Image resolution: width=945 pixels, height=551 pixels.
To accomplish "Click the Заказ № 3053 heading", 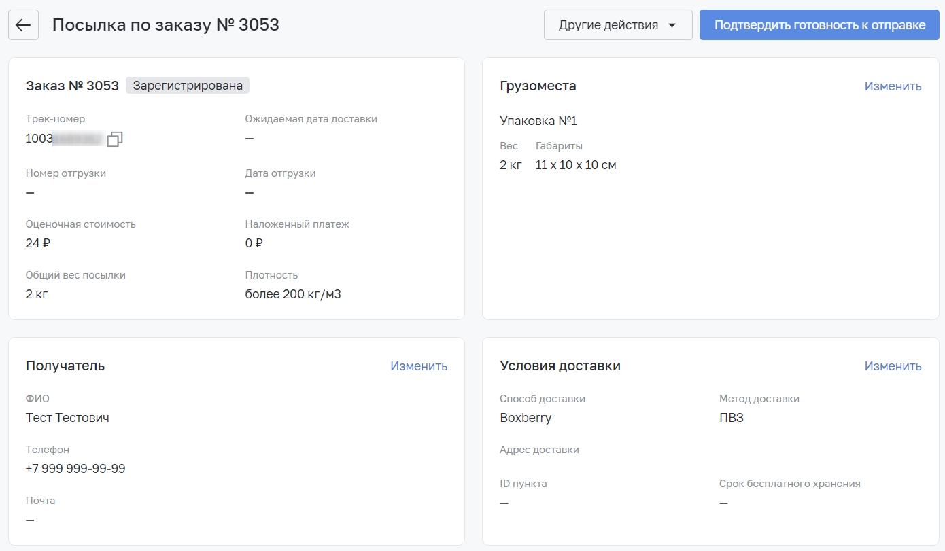I will point(72,86).
